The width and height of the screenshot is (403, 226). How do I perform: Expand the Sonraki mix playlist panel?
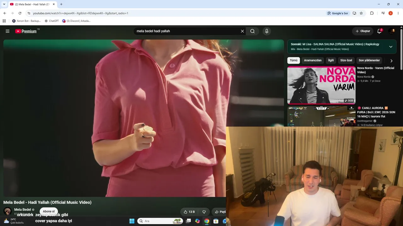pyautogui.click(x=391, y=46)
